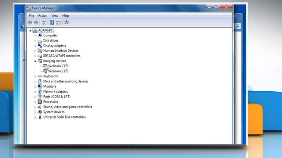Viewport: 282px width, 158px height.
Task: Select the ADAM-PC tree label
Action: point(45,30)
